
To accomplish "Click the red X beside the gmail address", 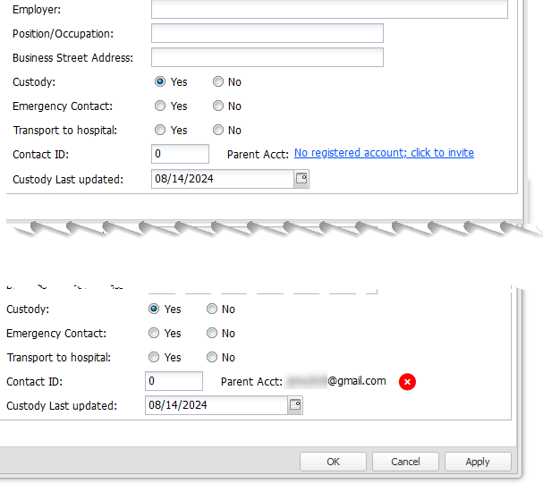I will [x=407, y=382].
